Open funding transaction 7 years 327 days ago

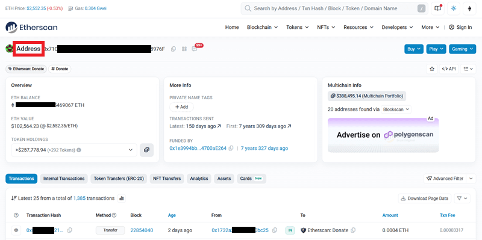[264, 148]
